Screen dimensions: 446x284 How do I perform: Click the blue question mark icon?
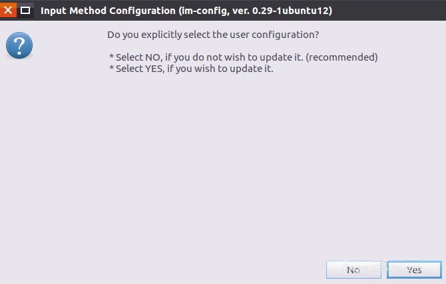pos(19,45)
